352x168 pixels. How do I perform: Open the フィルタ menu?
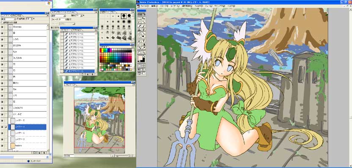click(199, 6)
